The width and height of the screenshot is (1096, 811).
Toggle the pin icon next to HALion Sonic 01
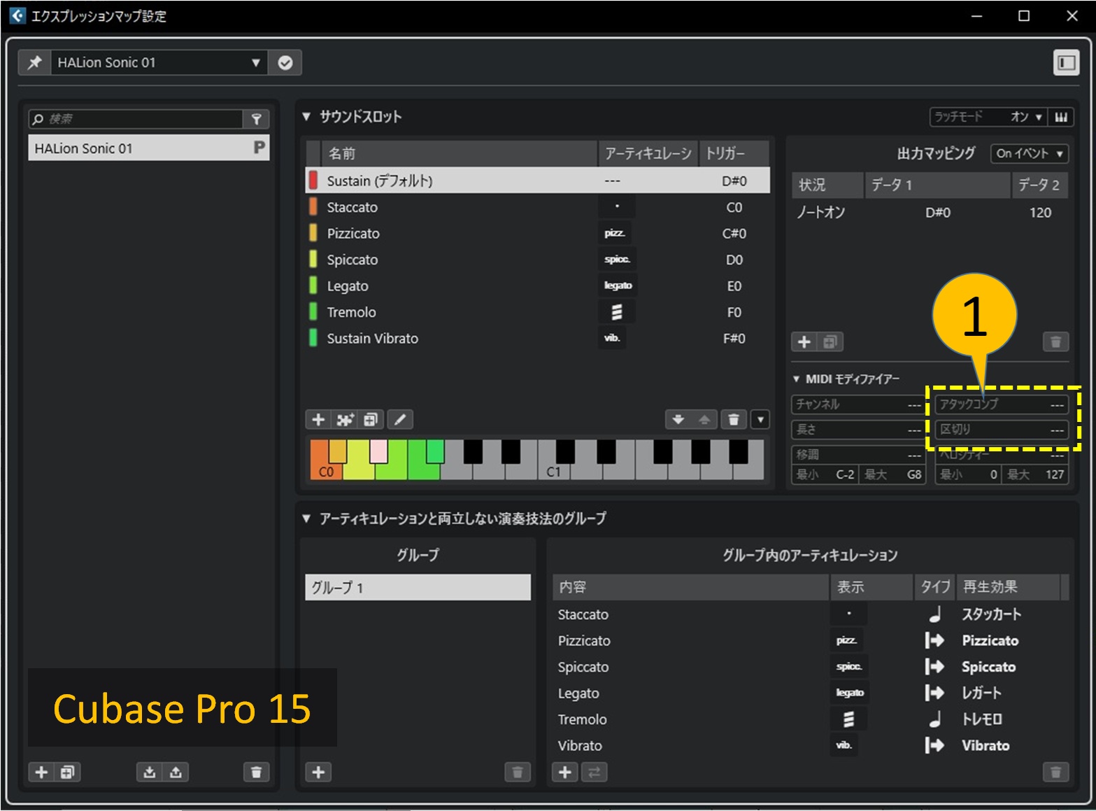[x=34, y=62]
